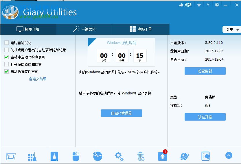The height and width of the screenshot is (164, 241).
Task: Launch the registry cleaner grid-and-broom icon
Action: coord(32,156)
